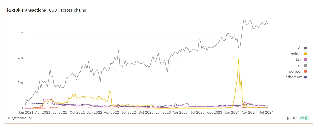Toggle the polygon legend entry
317x127 pixels.
tap(298, 71)
